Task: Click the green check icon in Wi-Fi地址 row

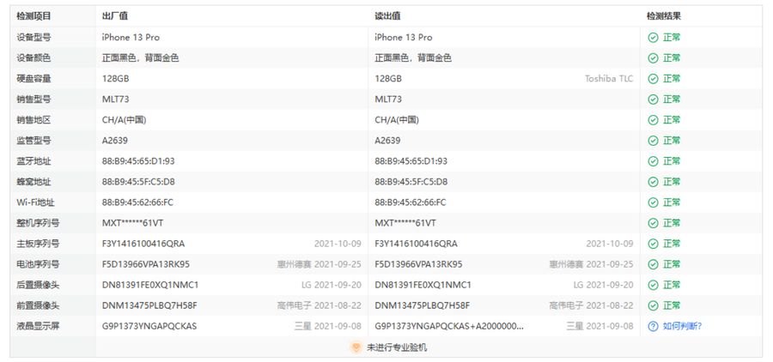Action: [654, 202]
